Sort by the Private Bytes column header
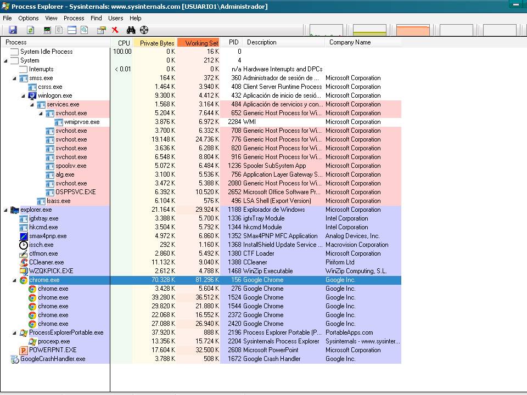Viewport: 527px width, 395px height. click(155, 43)
